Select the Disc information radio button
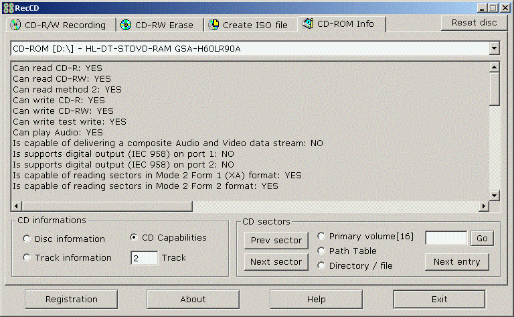Screen dimensions: 514x317 [x=27, y=239]
